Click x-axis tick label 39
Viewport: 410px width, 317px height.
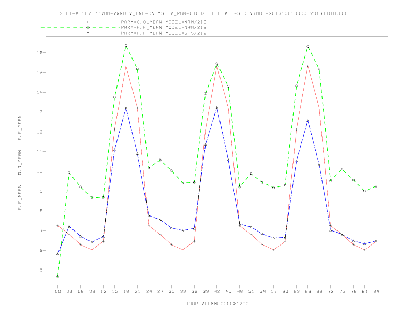pyautogui.click(x=206, y=291)
